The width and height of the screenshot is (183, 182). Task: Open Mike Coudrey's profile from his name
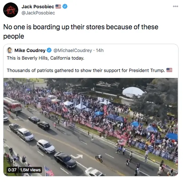(x=30, y=50)
